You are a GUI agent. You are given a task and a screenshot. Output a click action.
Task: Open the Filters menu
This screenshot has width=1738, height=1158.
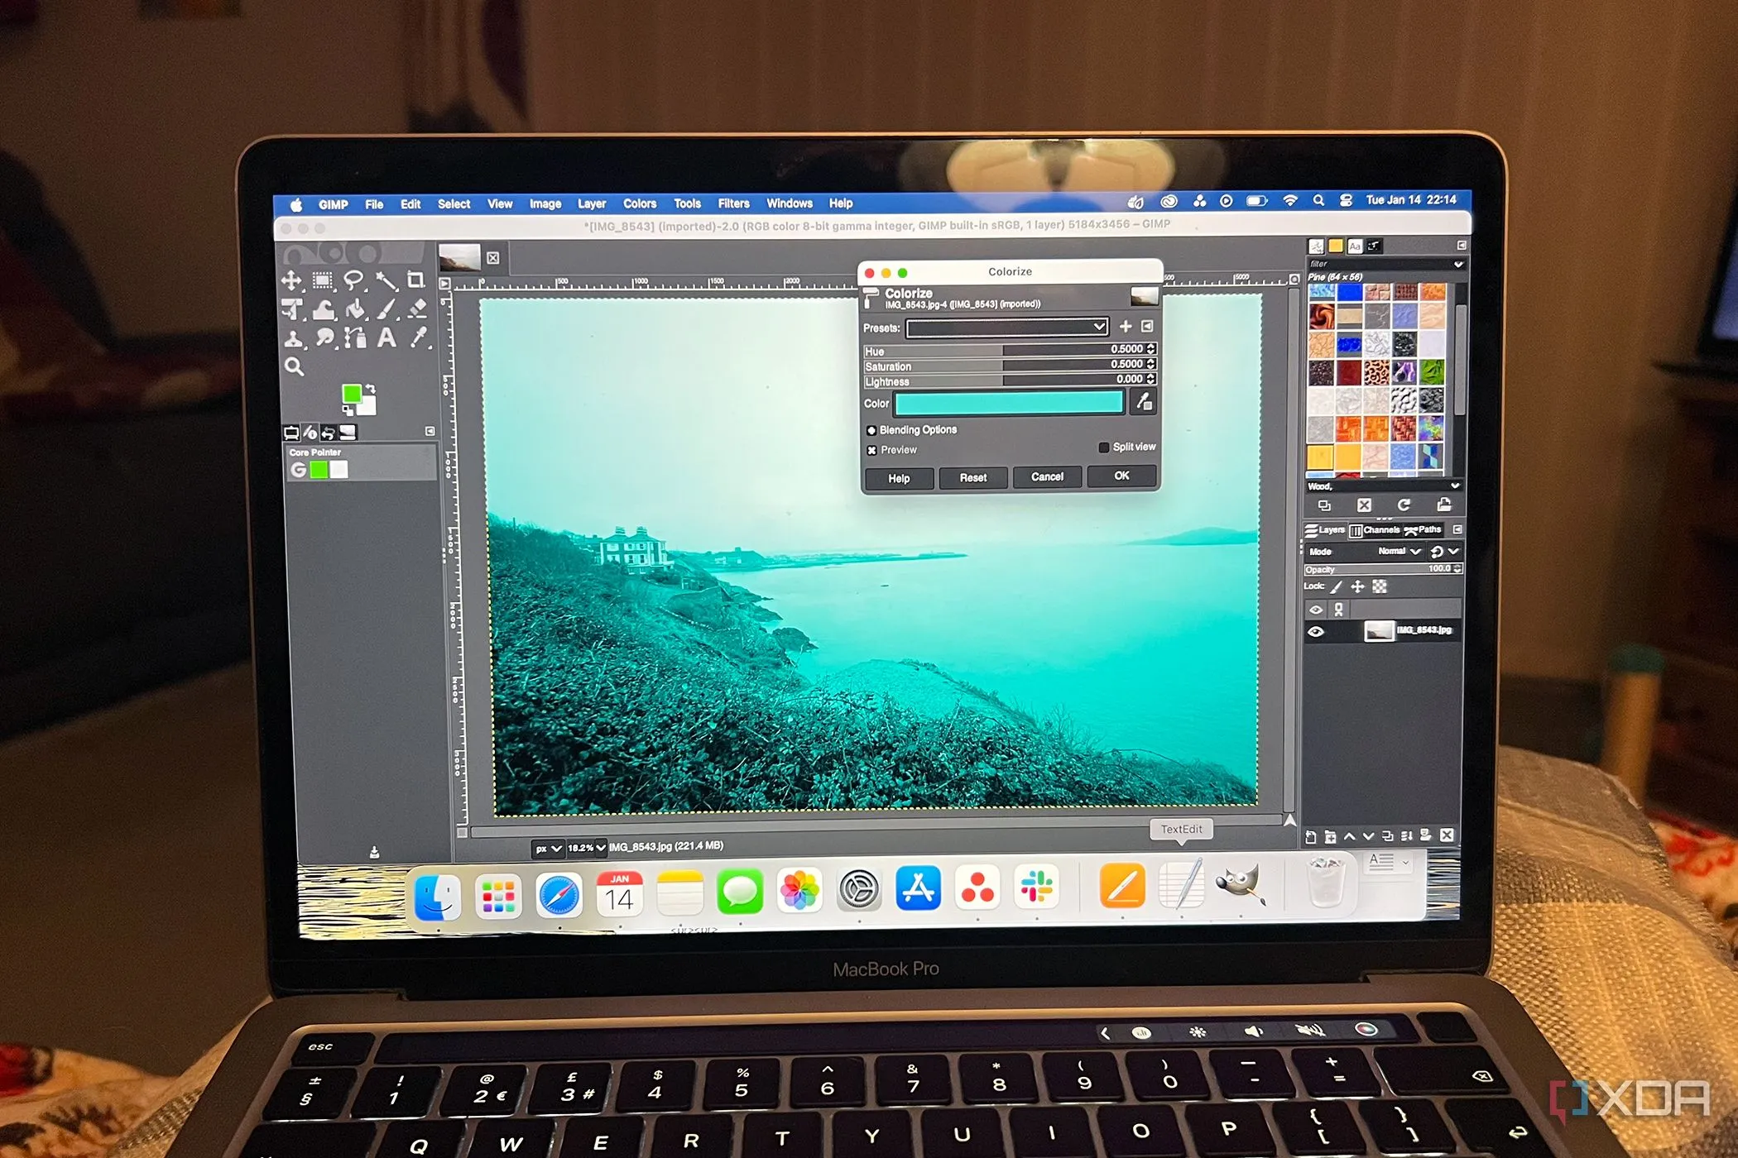tap(733, 203)
